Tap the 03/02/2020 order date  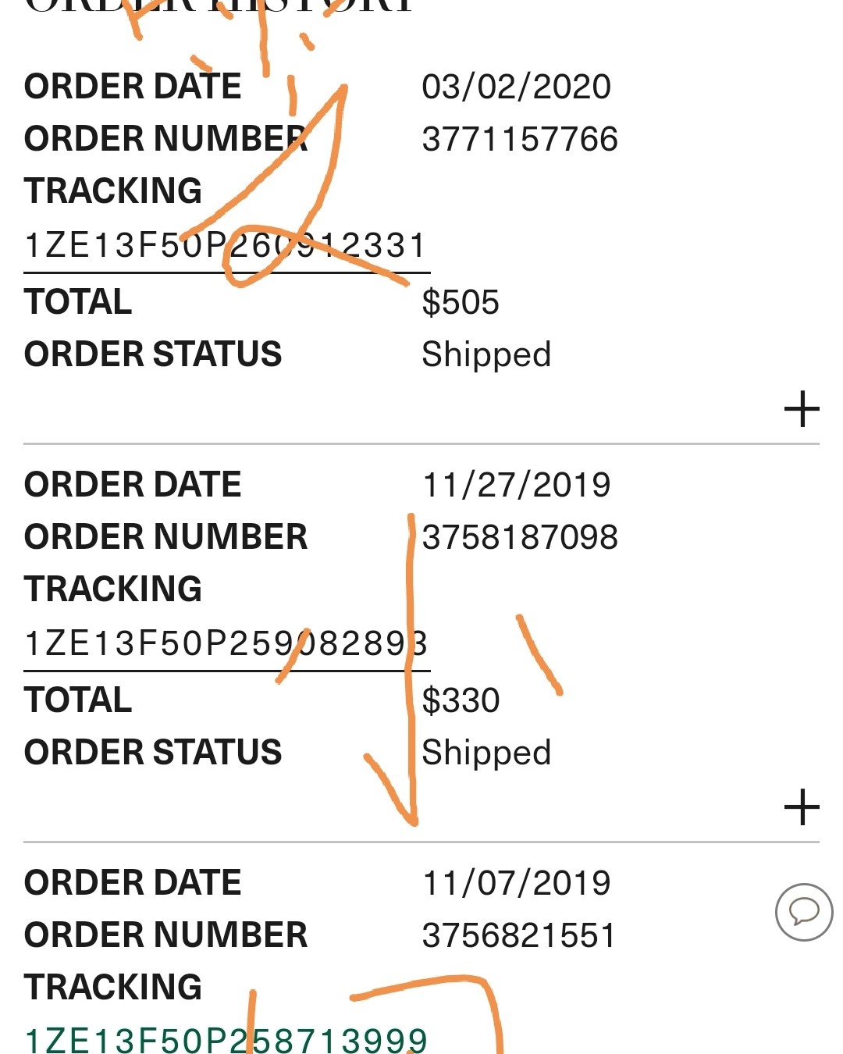point(516,87)
